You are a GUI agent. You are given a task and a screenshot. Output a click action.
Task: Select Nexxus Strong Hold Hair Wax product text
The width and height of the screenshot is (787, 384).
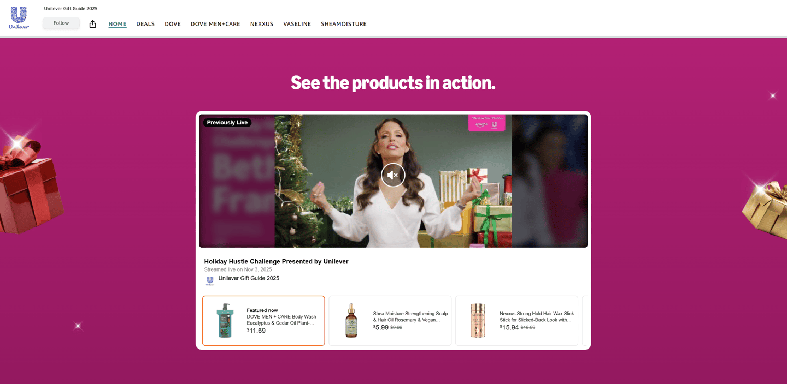(x=537, y=317)
